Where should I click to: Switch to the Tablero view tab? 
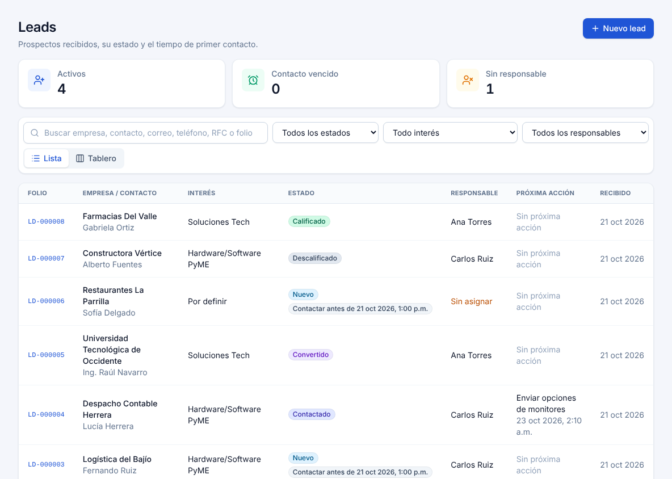[96, 158]
